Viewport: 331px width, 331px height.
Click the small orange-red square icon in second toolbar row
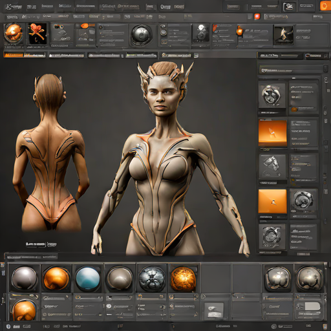pos(257,16)
